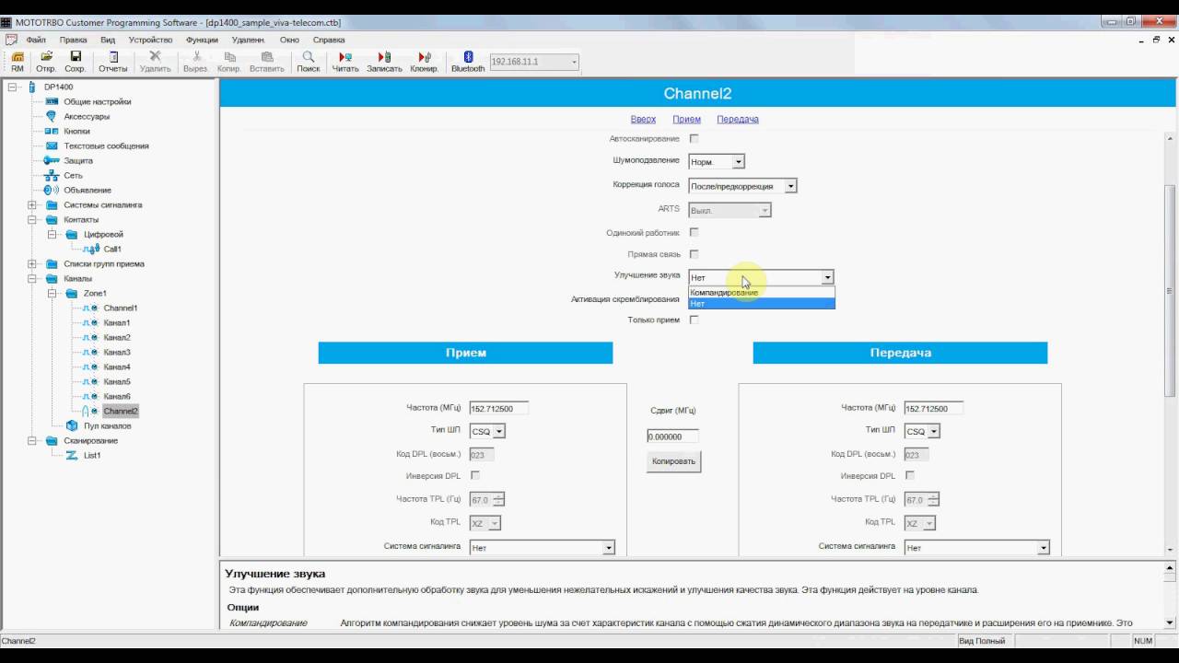Select the Кнопки tree node
The height and width of the screenshot is (663, 1179).
pos(76,131)
